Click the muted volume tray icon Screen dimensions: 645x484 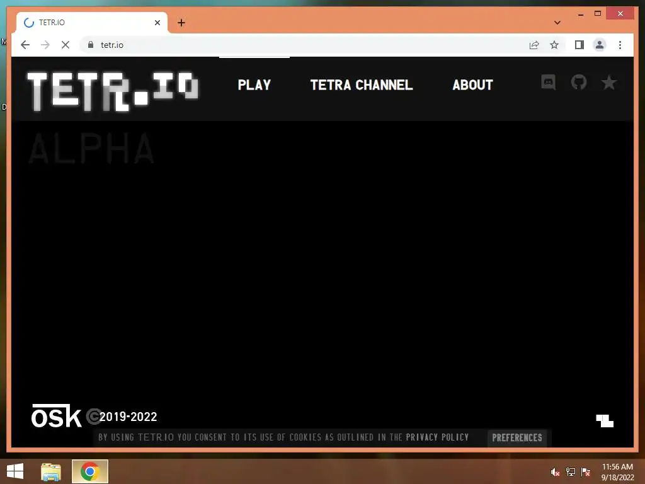pyautogui.click(x=555, y=472)
